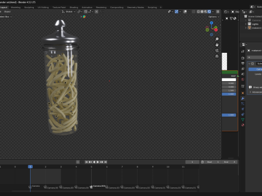
Task: Open the Scene properties tab icon
Action: tap(243, 74)
